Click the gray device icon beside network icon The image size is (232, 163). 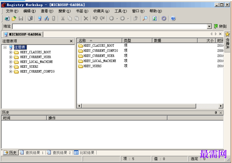[54, 18]
